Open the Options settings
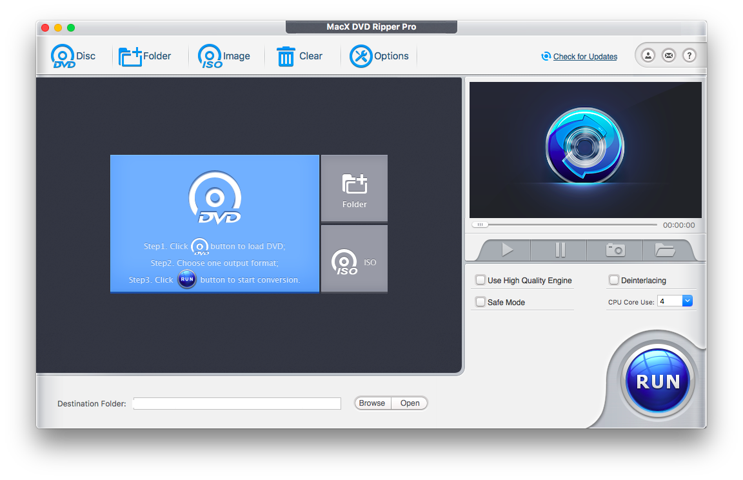Viewport: 743px width, 480px height. (x=379, y=56)
